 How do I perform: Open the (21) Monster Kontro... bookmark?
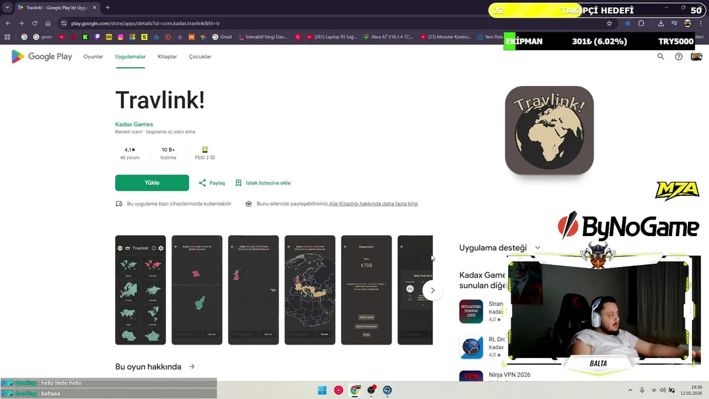pyautogui.click(x=445, y=37)
